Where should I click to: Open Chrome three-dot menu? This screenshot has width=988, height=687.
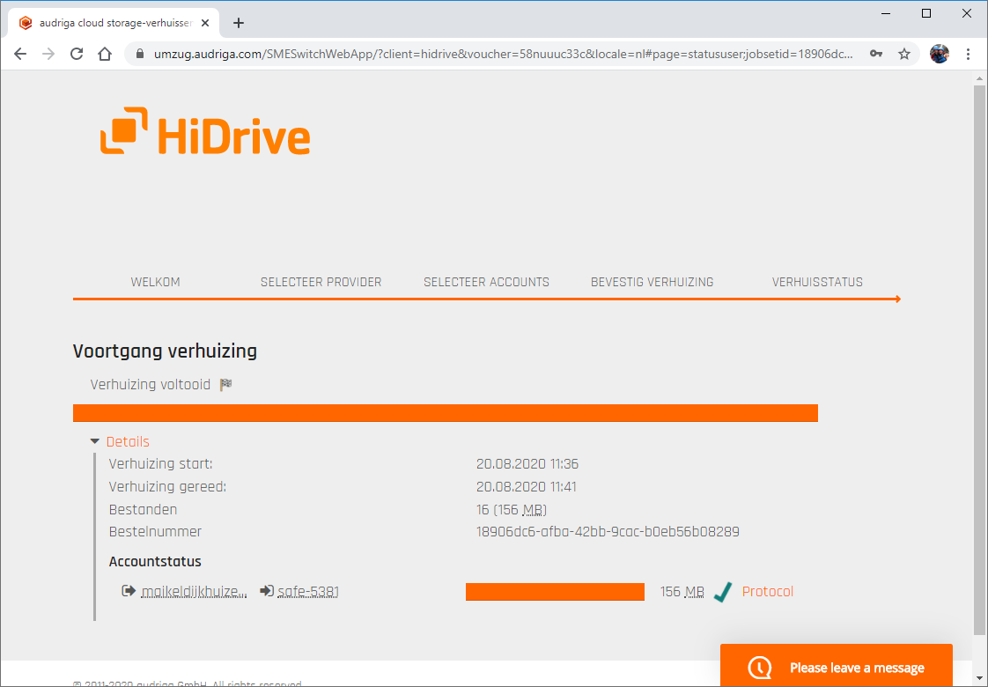pos(969,54)
